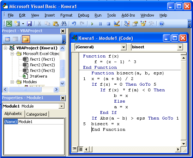This screenshot has width=193, height=158.
Task: Open toolbar options chevron at right end
Action: pos(189,24)
